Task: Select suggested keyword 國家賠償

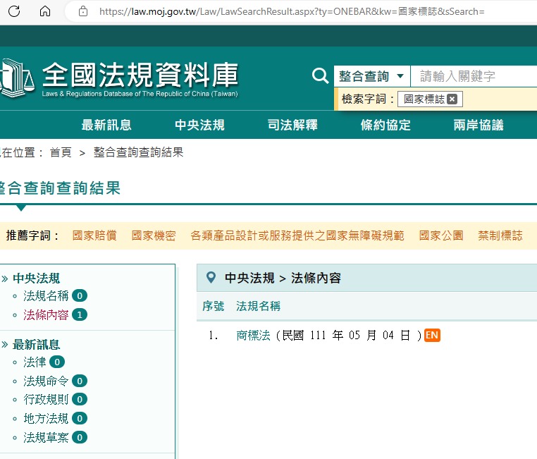Action: coord(94,236)
